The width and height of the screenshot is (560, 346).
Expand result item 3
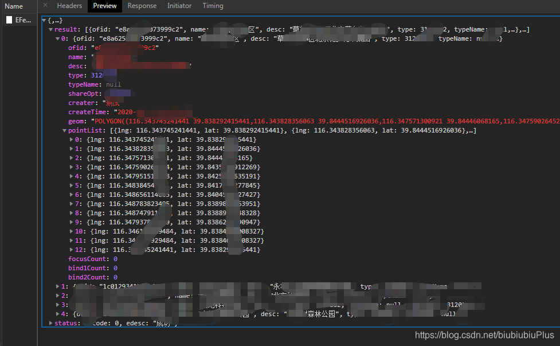(x=57, y=305)
